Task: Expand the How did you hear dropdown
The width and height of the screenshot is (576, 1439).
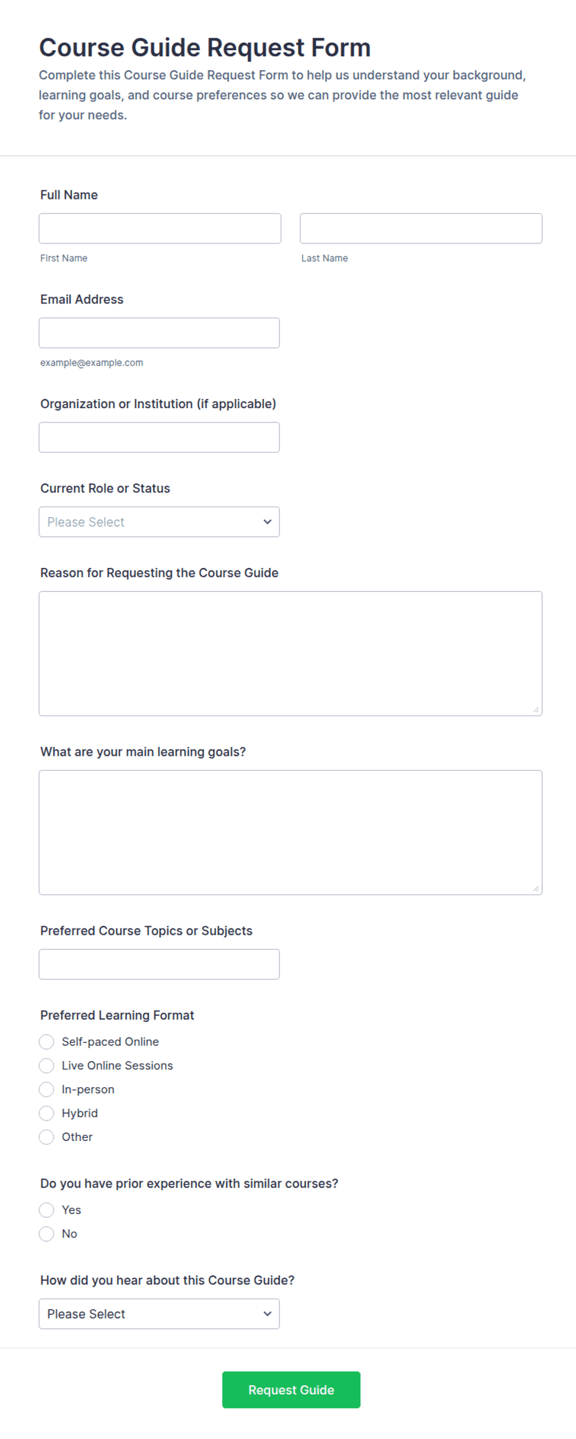Action: (159, 1314)
